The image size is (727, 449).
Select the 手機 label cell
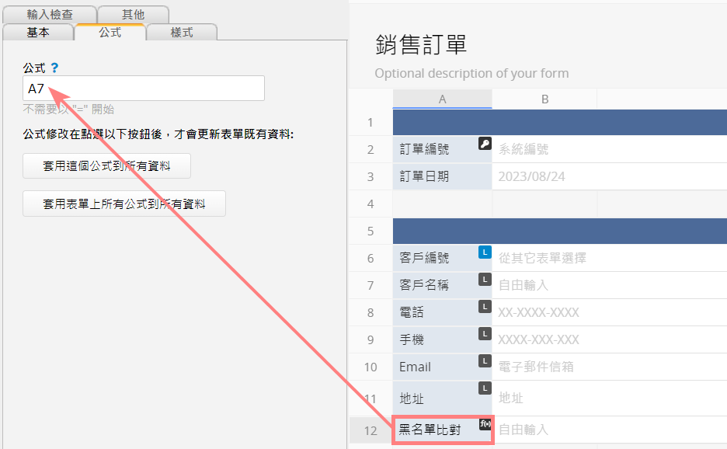[x=442, y=339]
